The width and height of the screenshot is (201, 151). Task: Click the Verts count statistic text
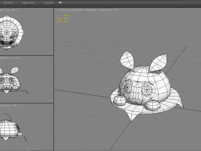(62, 21)
